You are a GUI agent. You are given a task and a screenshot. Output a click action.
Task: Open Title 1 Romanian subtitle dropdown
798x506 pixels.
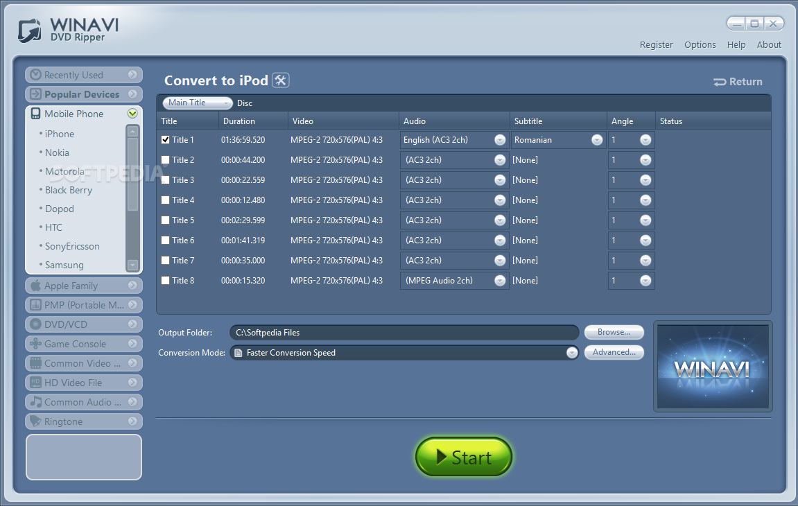(597, 140)
